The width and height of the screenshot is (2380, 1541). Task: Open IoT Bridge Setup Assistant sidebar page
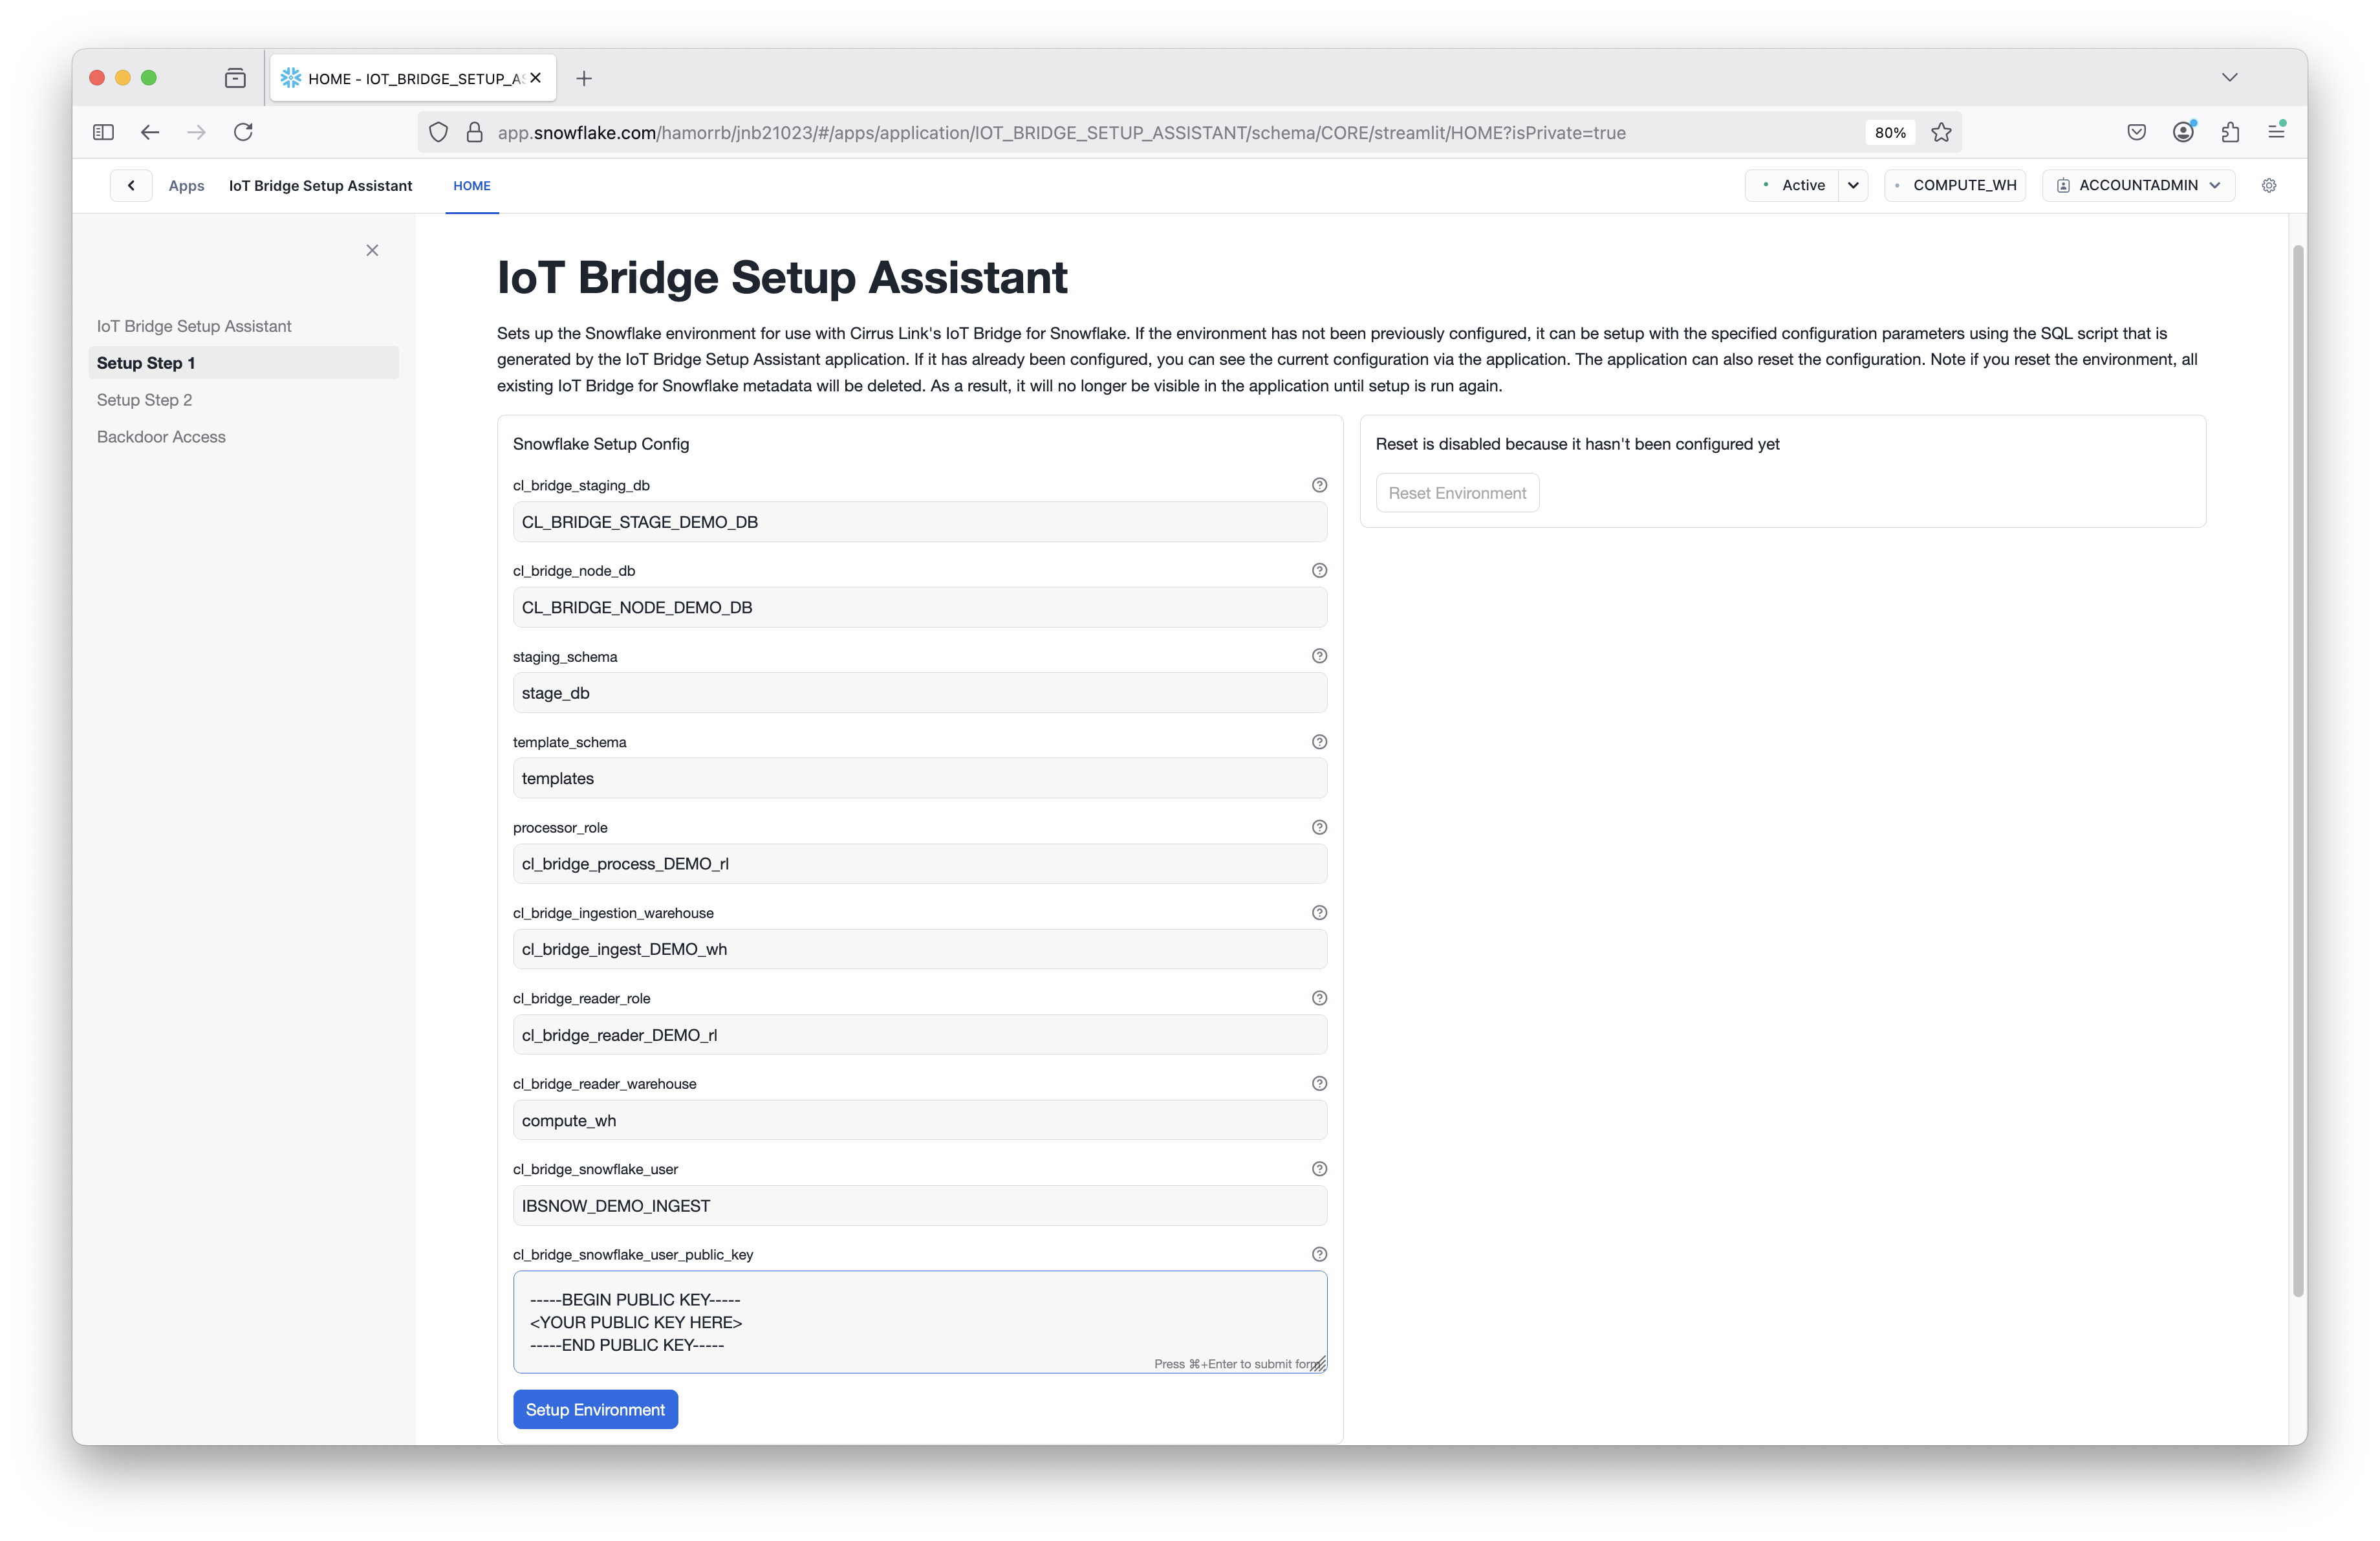click(x=194, y=326)
